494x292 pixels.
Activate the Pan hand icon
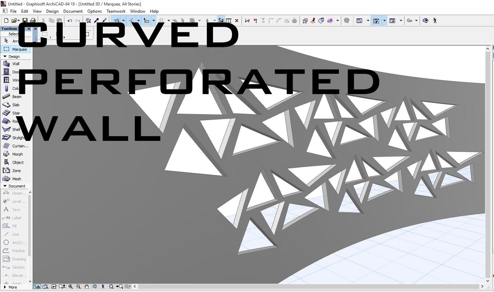click(x=87, y=287)
